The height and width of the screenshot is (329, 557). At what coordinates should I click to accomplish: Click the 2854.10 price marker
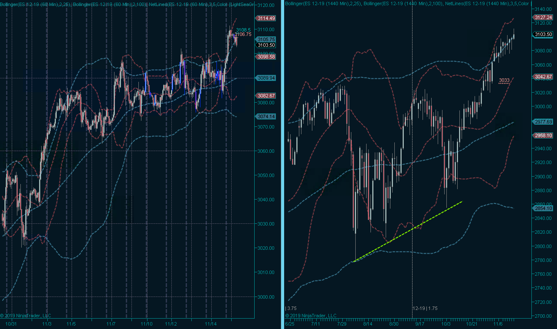coord(543,208)
